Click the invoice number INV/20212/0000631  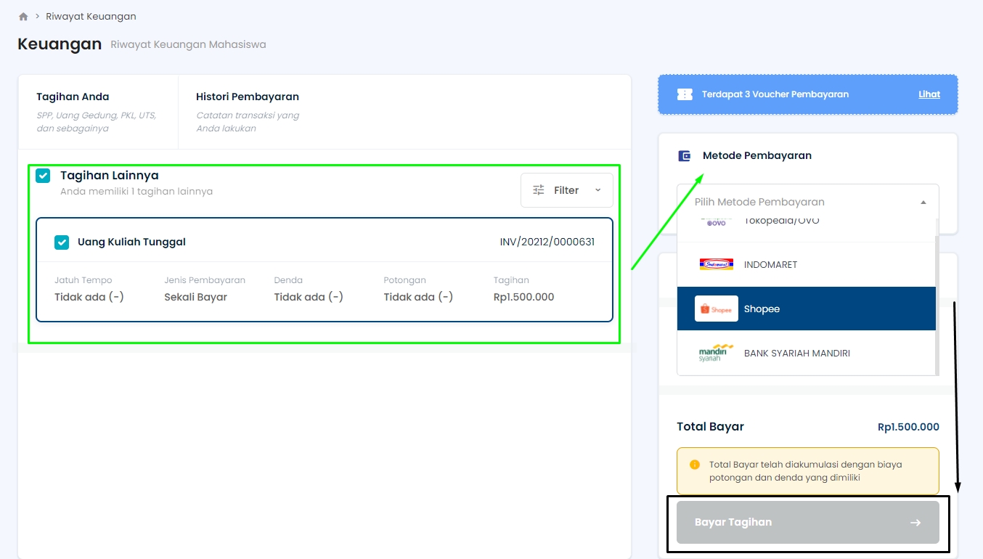[x=547, y=242]
